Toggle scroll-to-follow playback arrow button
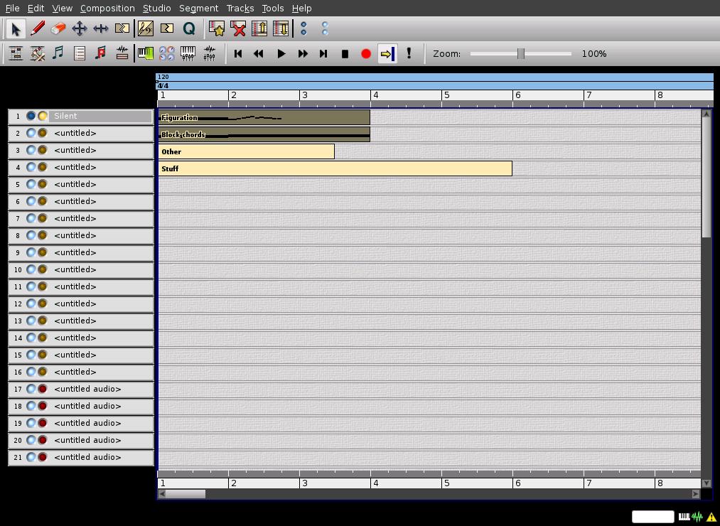 pos(387,53)
